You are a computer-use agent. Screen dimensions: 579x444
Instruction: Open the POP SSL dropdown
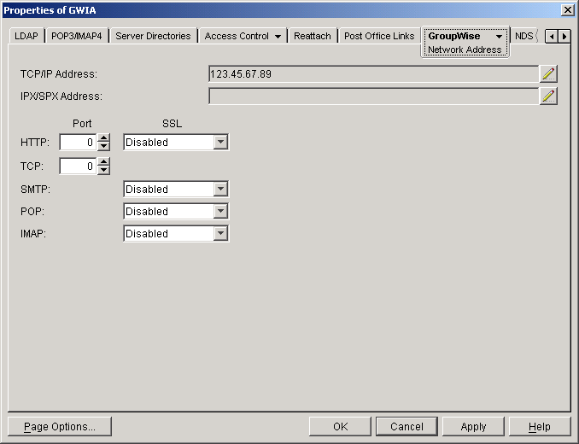tap(220, 211)
